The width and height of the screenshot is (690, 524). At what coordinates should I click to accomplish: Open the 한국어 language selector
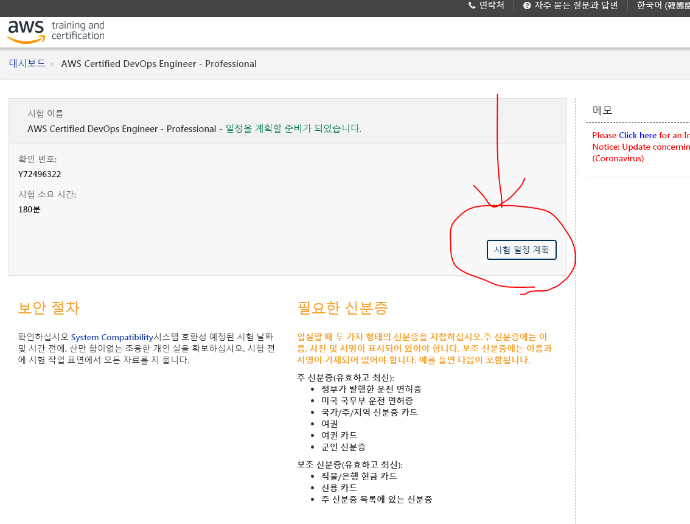[x=663, y=5]
